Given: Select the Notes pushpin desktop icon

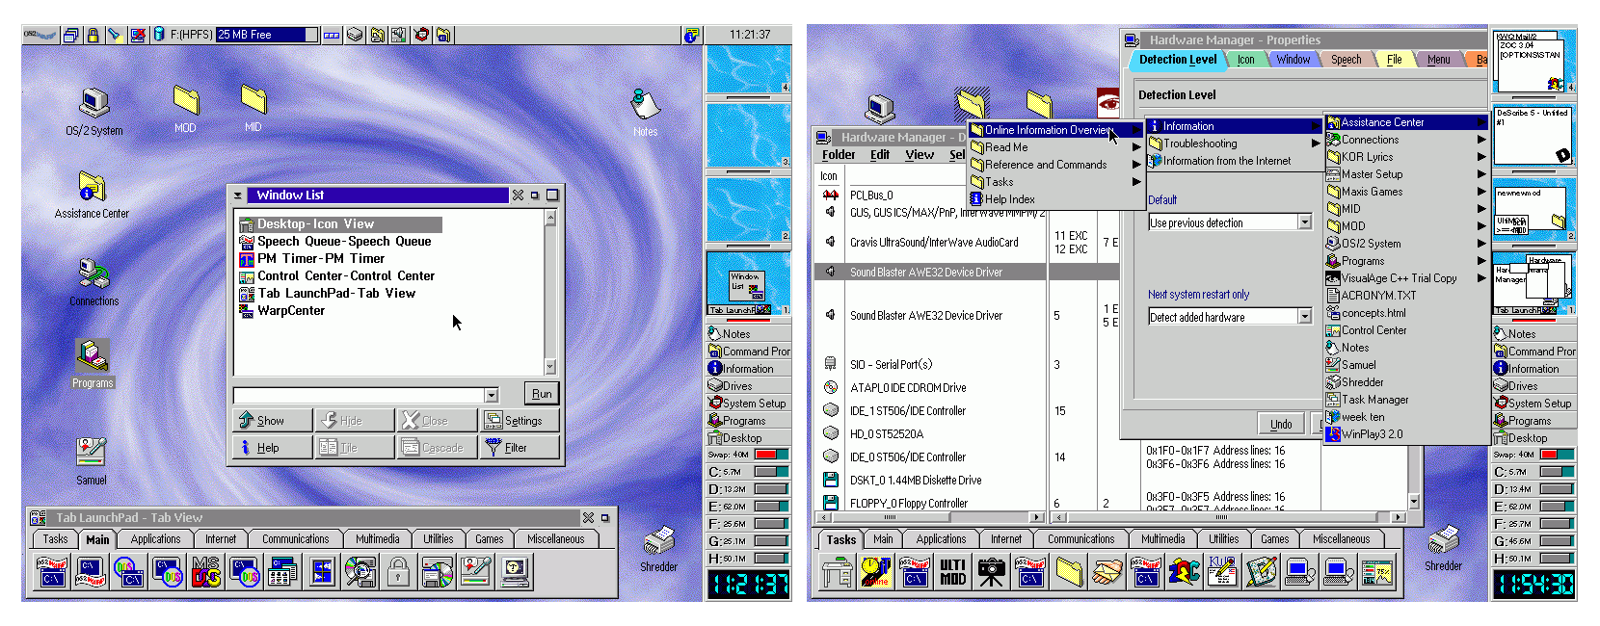Looking at the screenshot, I should click(x=645, y=113).
